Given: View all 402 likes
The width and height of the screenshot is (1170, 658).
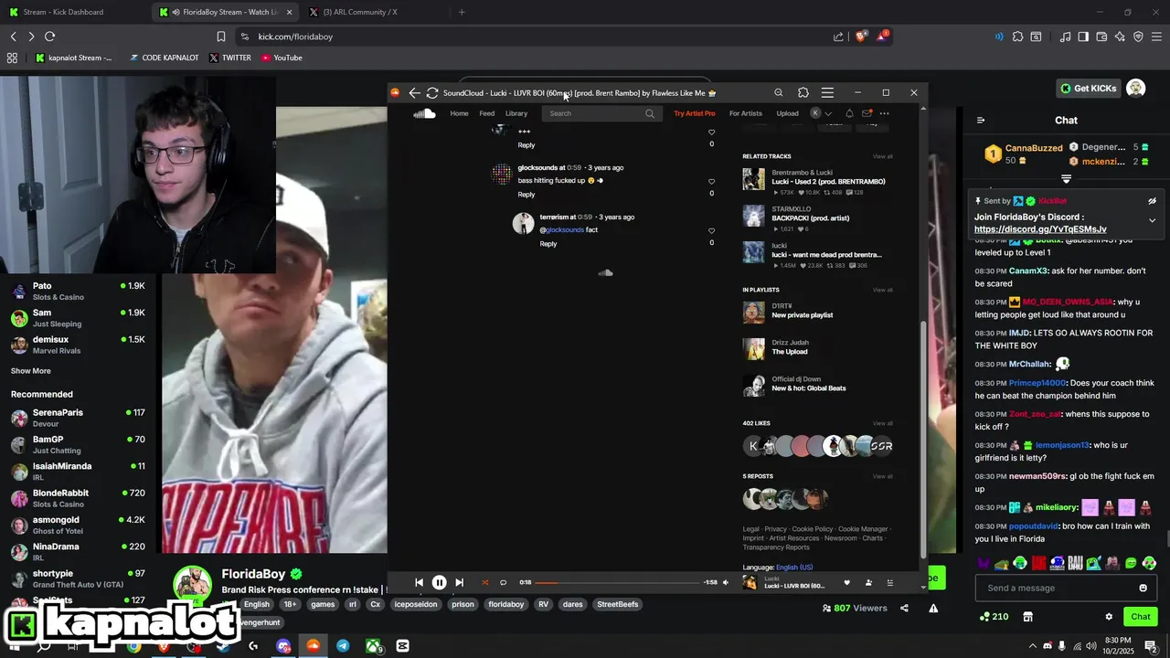Looking at the screenshot, I should (x=882, y=423).
